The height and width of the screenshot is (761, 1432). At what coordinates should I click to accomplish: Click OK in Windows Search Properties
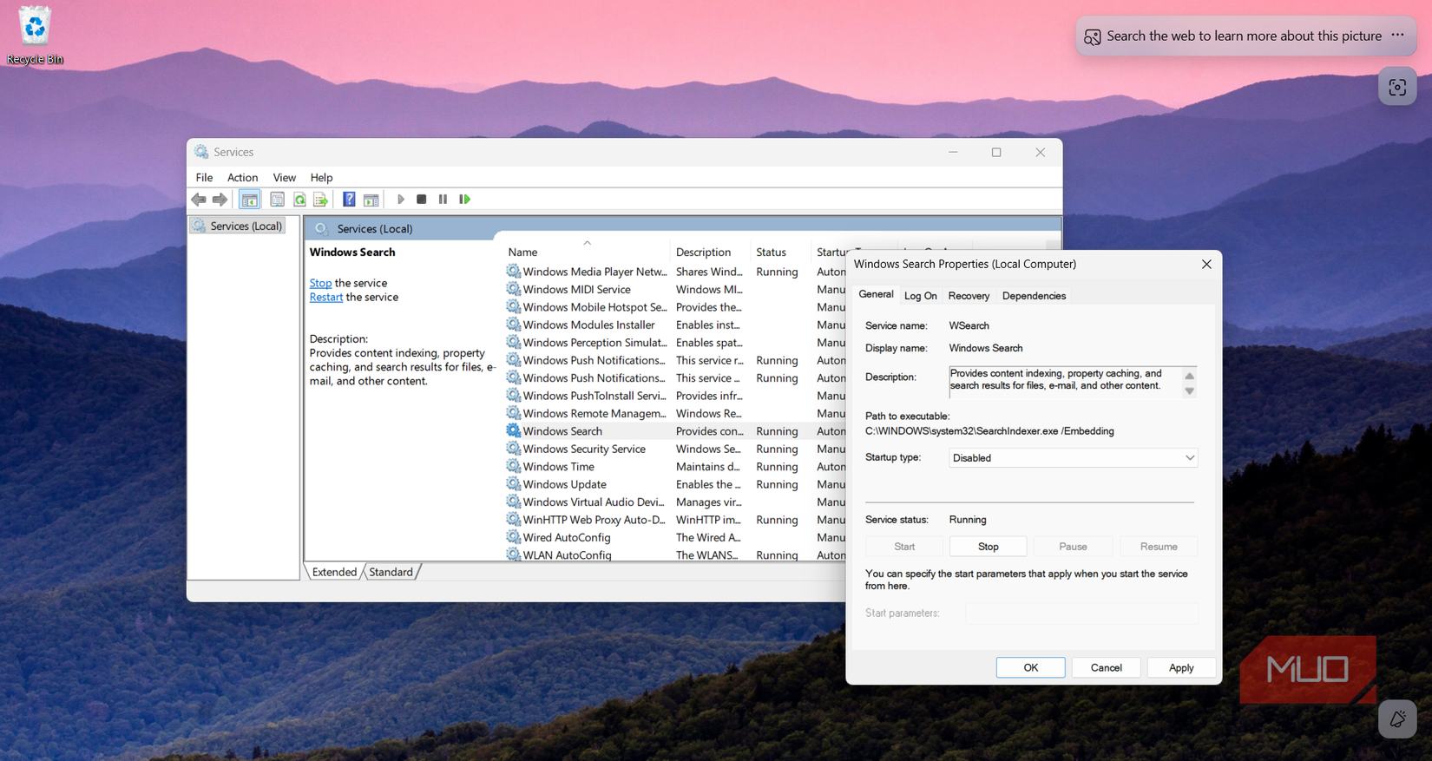tap(1030, 667)
